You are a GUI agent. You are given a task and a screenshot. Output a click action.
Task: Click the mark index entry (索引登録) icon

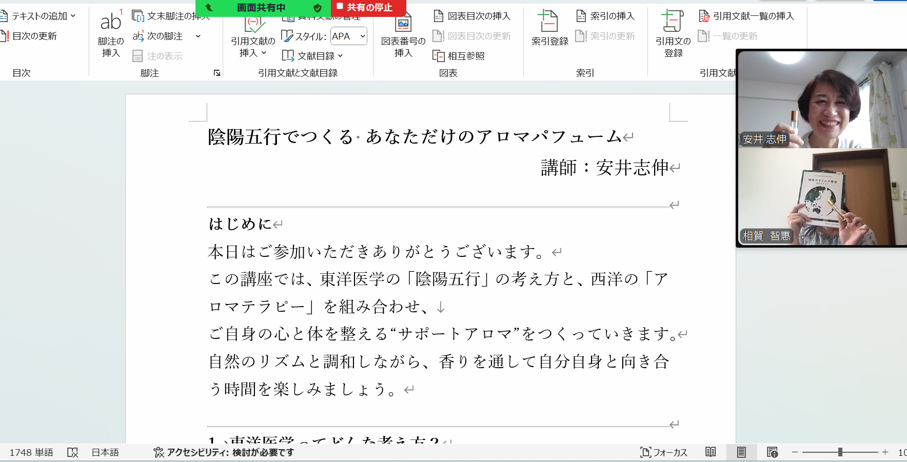click(x=549, y=23)
